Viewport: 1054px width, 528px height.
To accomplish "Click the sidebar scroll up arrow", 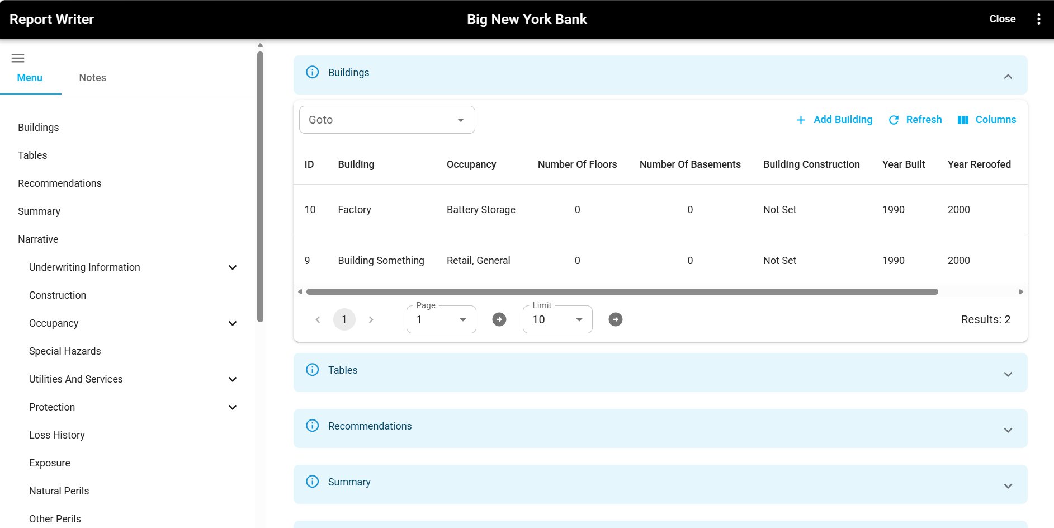I will [x=260, y=45].
